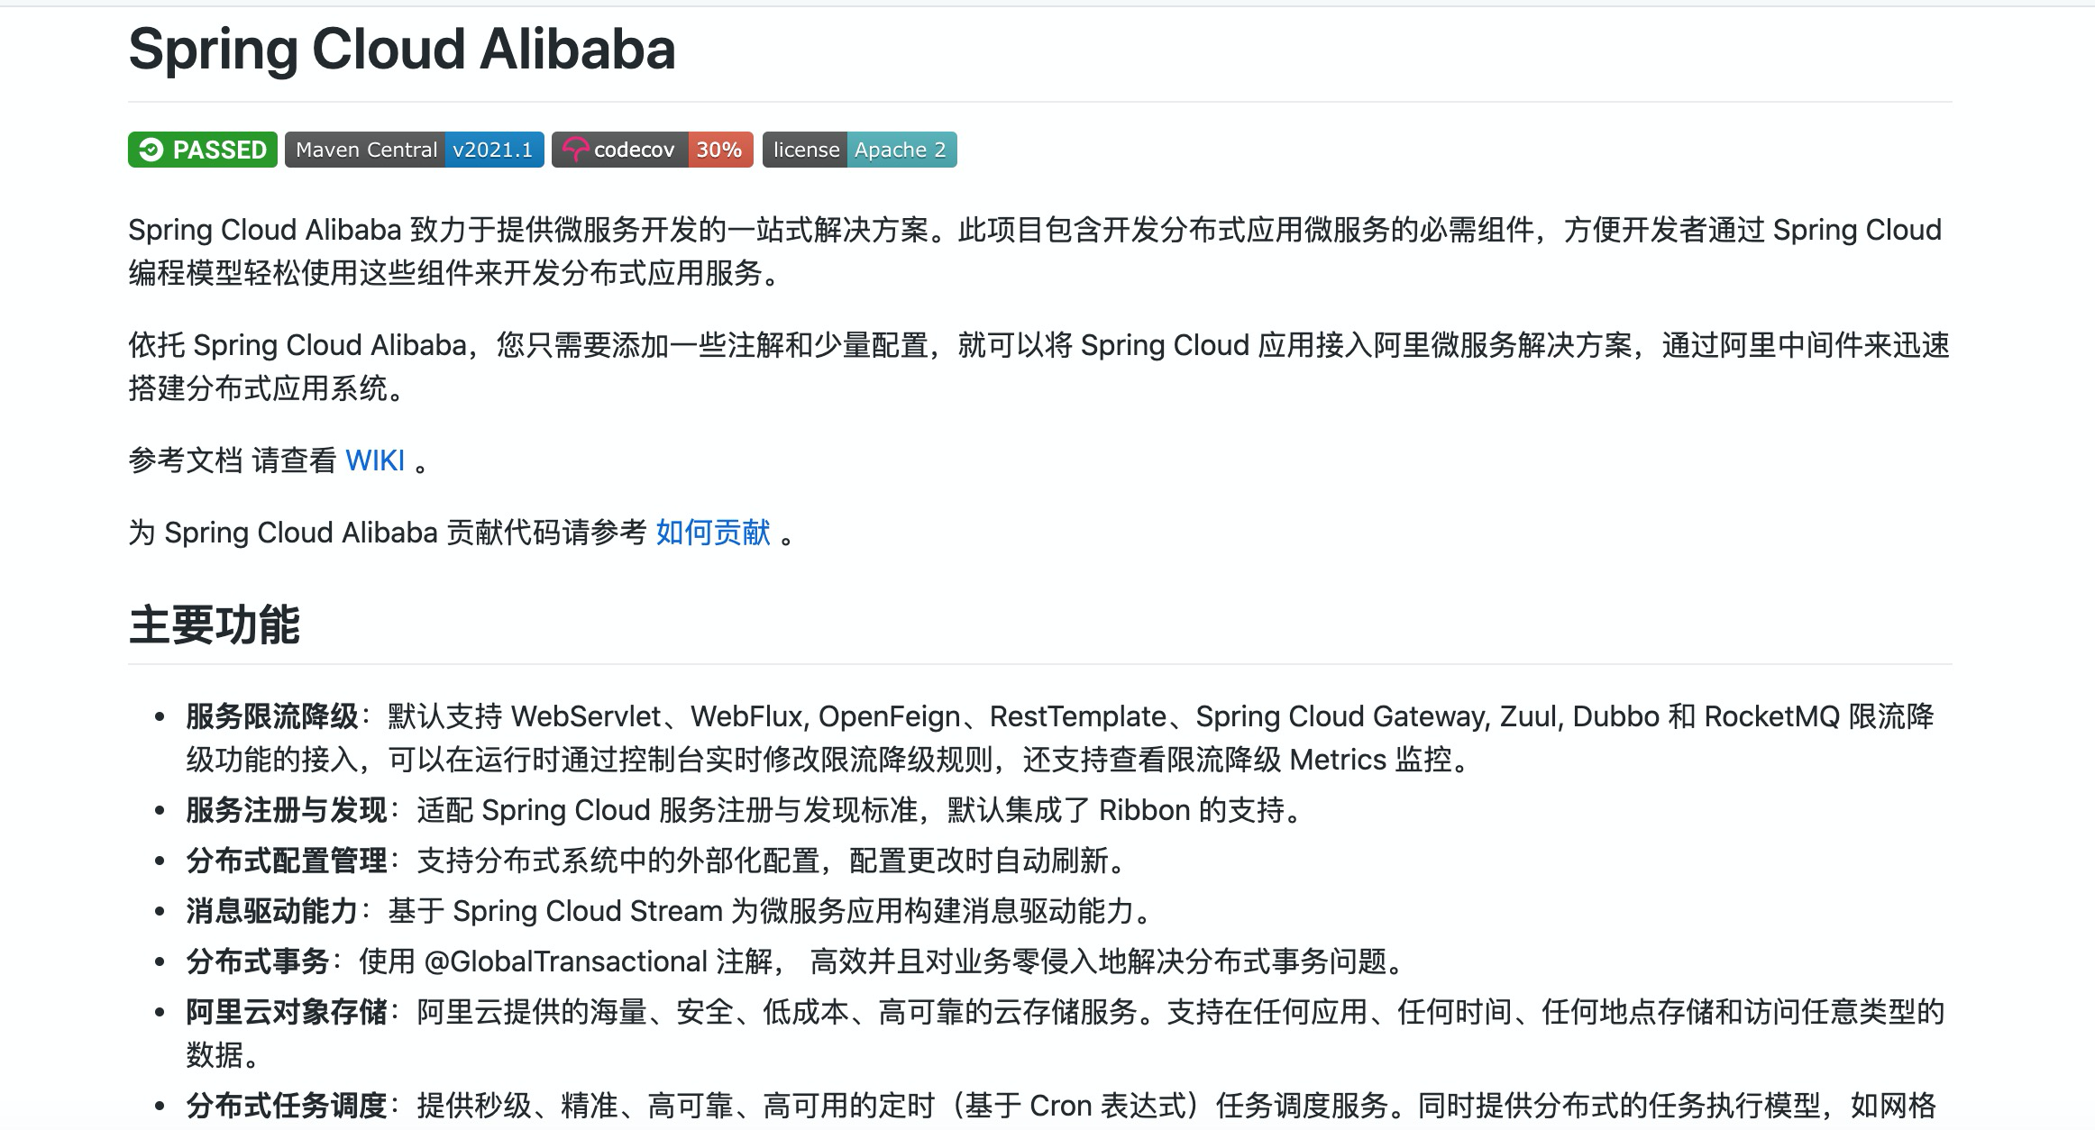Follow the 如何贡献 contribution link
Image resolution: width=2095 pixels, height=1130 pixels.
pos(713,533)
